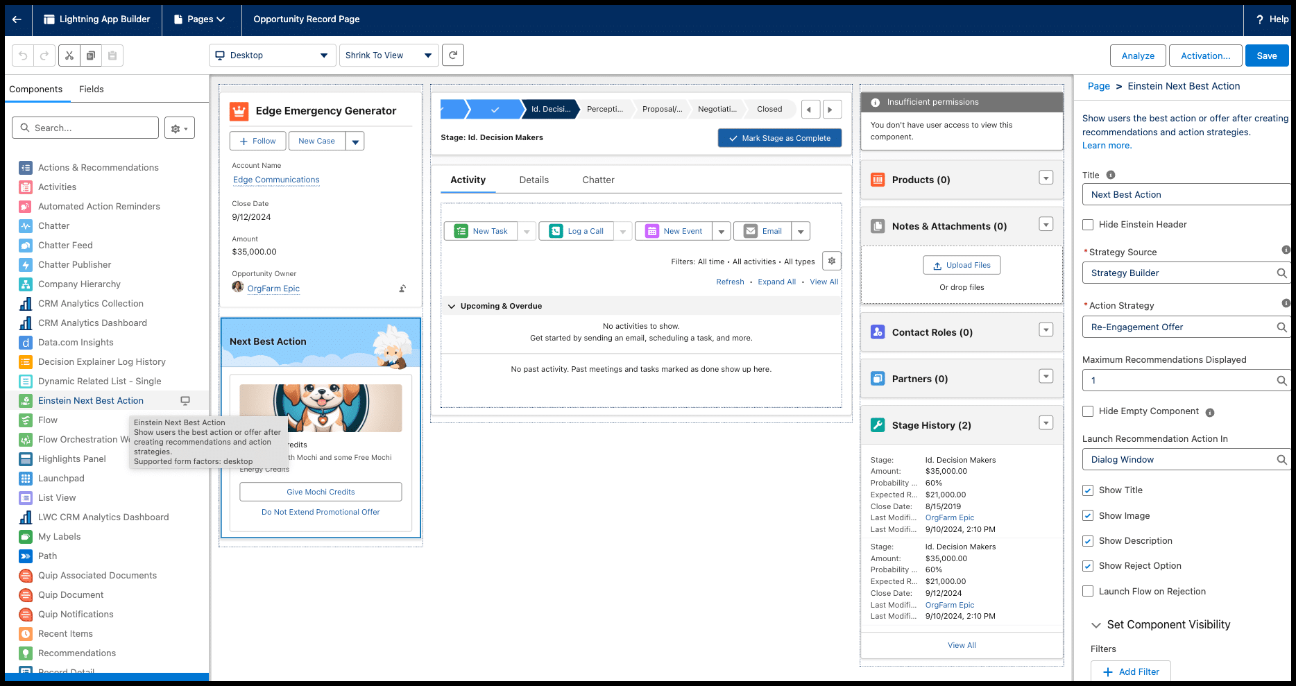Collapse Upcoming & Overdue section
This screenshot has width=1296, height=686.
(x=452, y=306)
